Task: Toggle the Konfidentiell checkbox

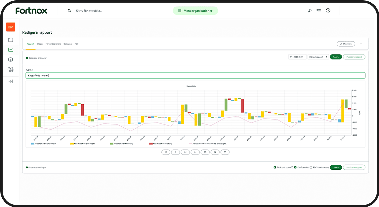Action: [295, 167]
